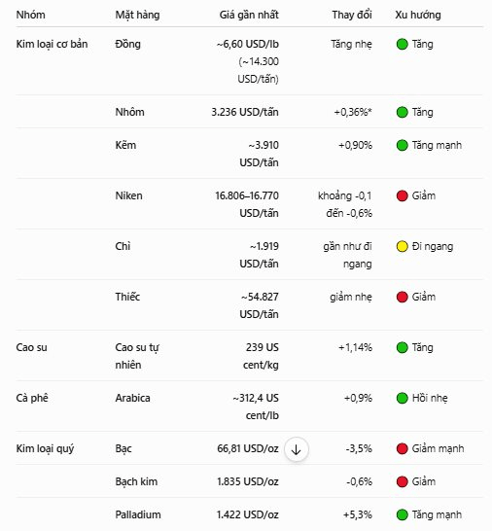Click the Bạch kim price 1.835 USD/oz
The width and height of the screenshot is (492, 531).
[x=248, y=481]
